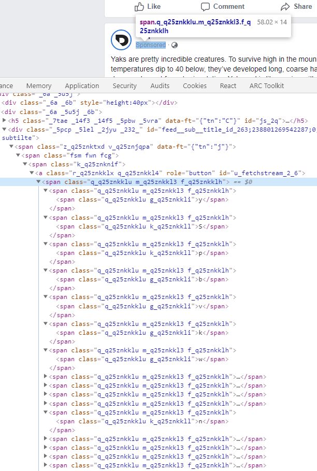
Task: Click the Share arrow icon
Action: 285,7
